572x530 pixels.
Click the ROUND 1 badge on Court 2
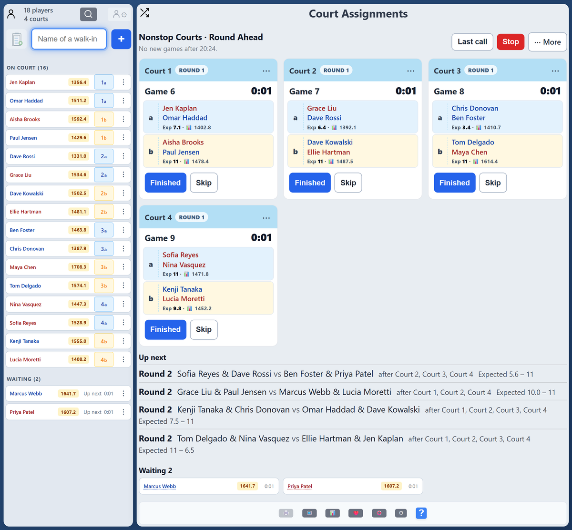point(336,70)
